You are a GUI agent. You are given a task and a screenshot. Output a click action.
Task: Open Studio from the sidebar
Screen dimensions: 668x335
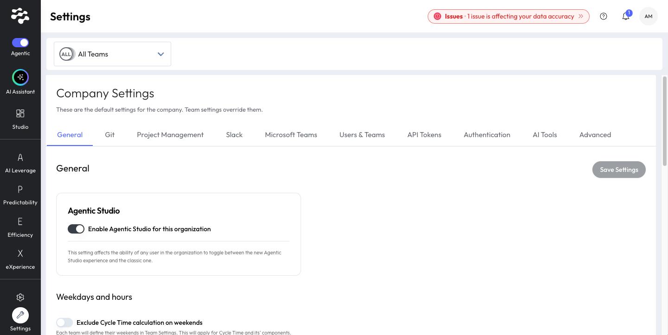[20, 119]
